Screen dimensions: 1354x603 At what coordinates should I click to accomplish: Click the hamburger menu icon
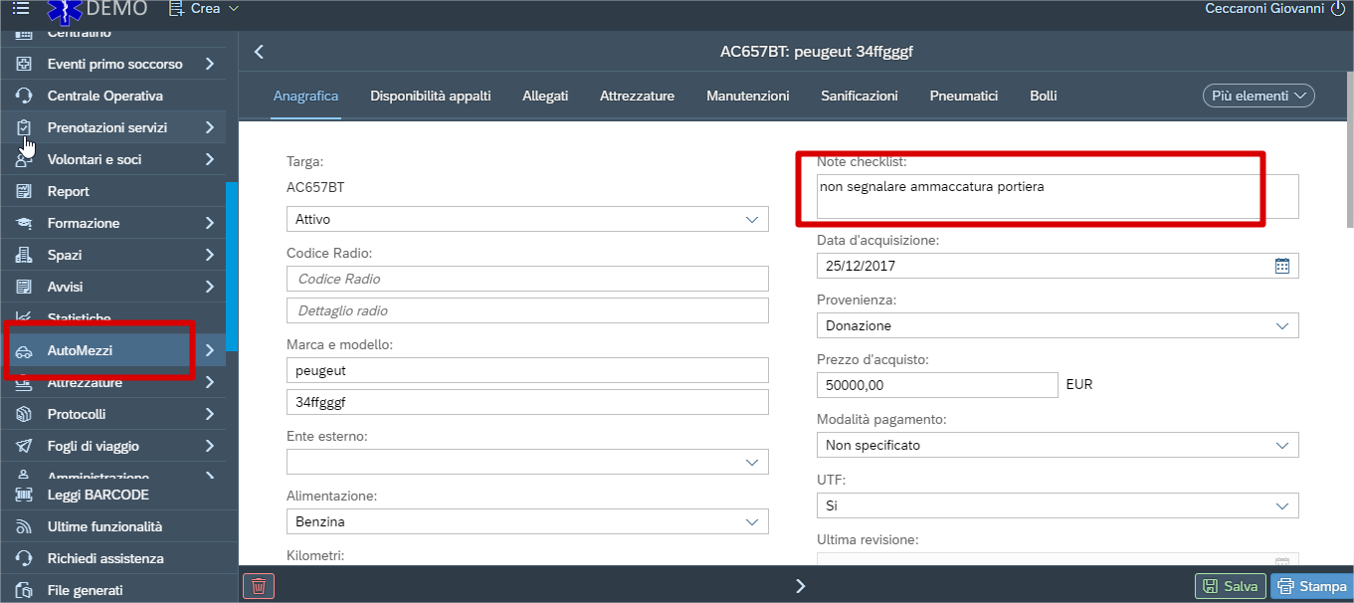pos(21,9)
